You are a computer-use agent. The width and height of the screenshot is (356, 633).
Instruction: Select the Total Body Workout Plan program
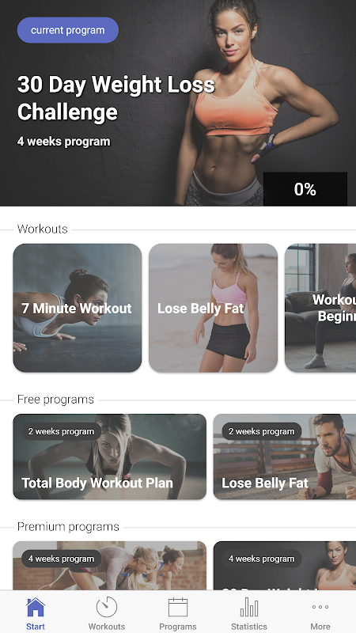(109, 457)
